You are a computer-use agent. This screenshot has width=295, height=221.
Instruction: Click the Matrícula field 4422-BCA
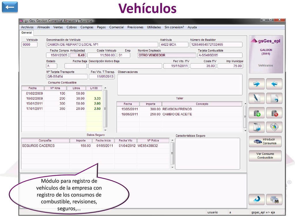174,45
